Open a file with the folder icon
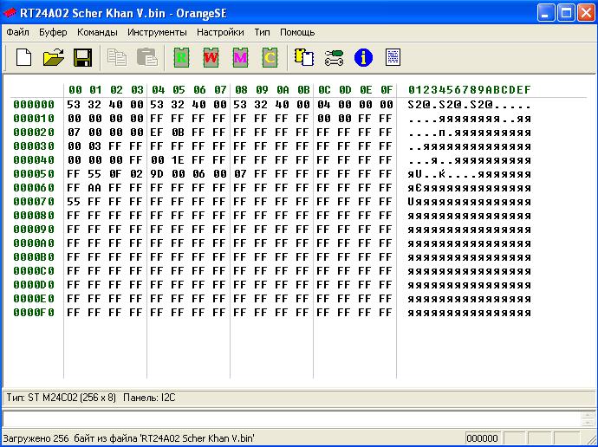This screenshot has width=598, height=447. pos(54,57)
